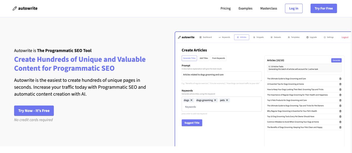
Task: Delete 'The Ultimate Guide to Dogs Grooming and Care'
Action: (340, 79)
